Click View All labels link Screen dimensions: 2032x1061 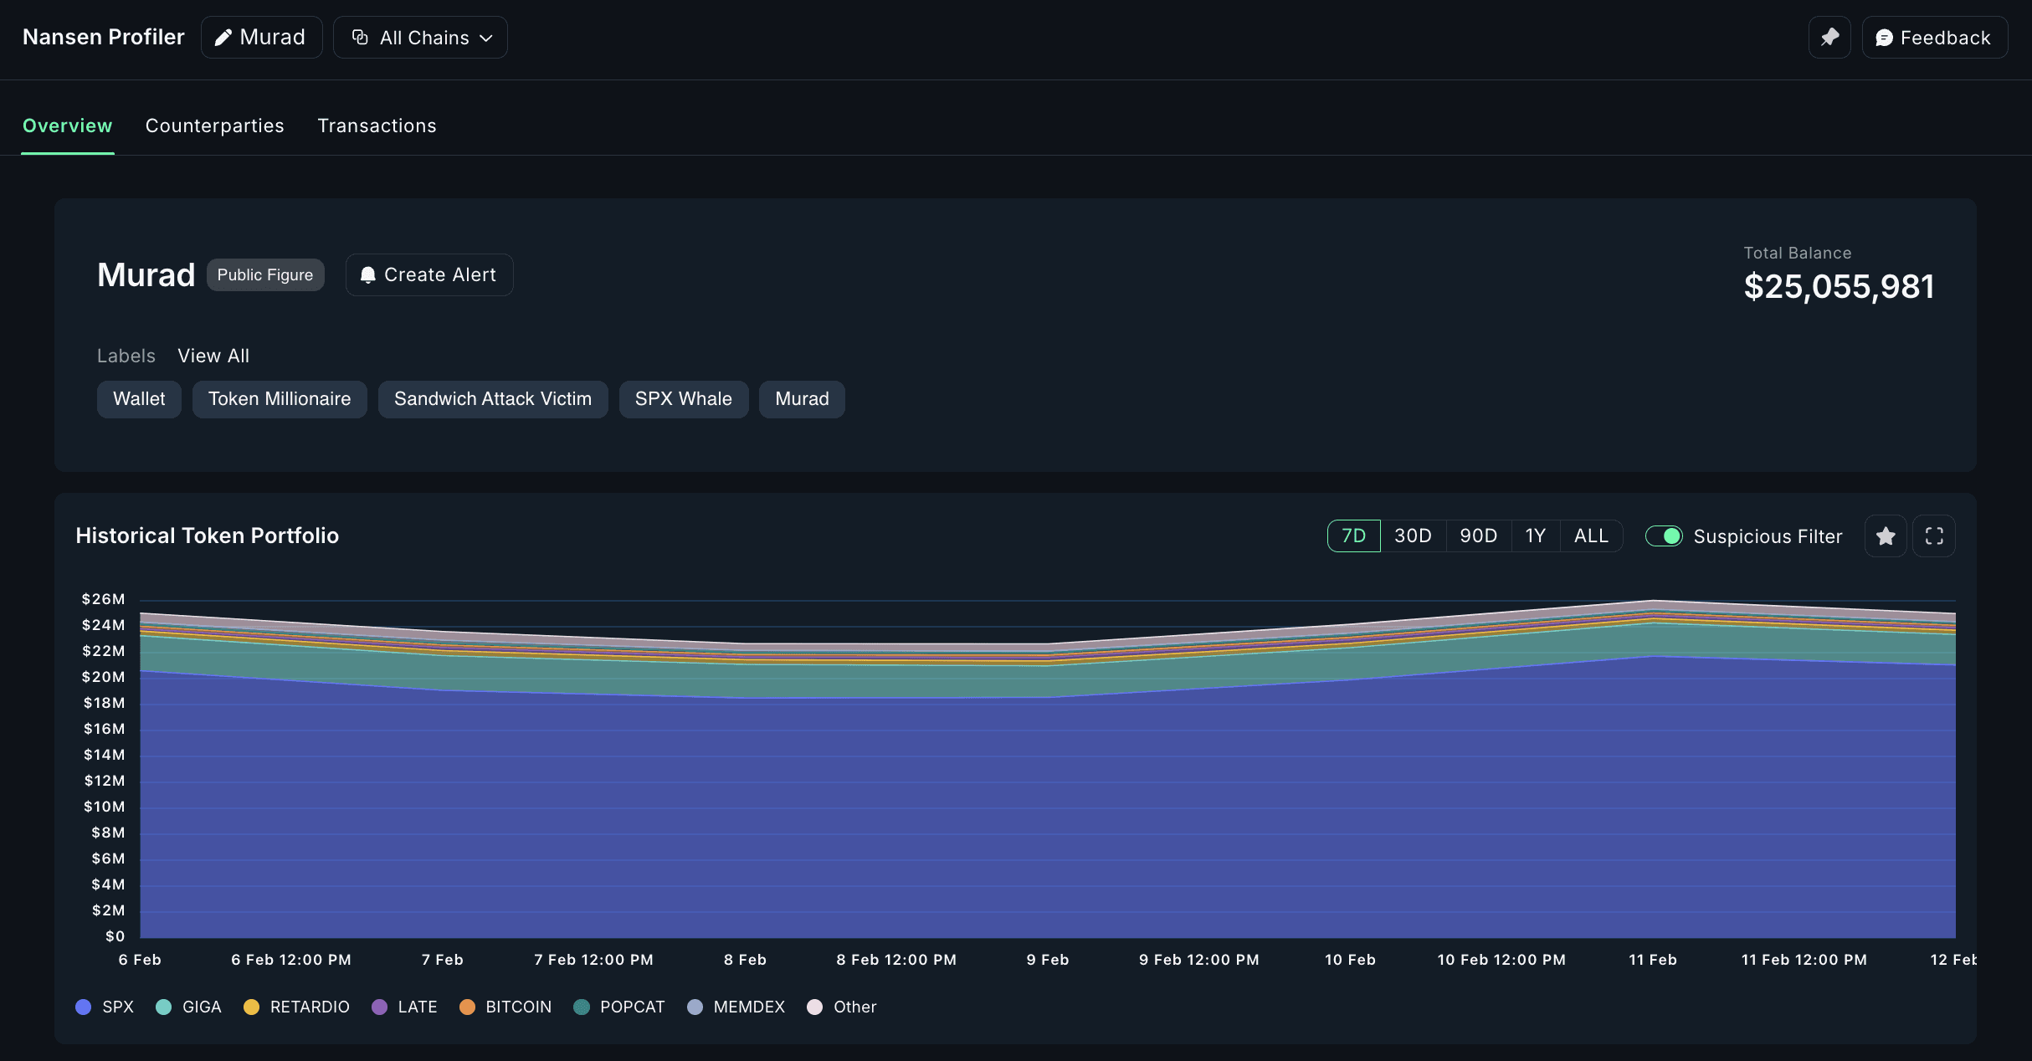(213, 356)
